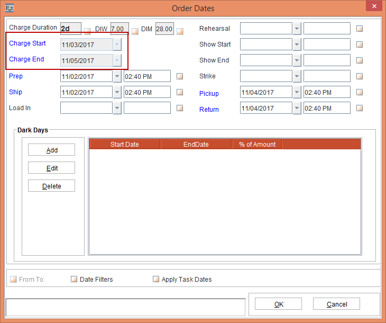Screen dimensions: 386x323
Task: Click the % of Amount column header
Action: click(257, 144)
